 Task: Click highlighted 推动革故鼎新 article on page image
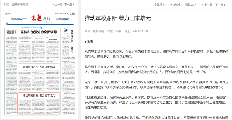(39, 95)
